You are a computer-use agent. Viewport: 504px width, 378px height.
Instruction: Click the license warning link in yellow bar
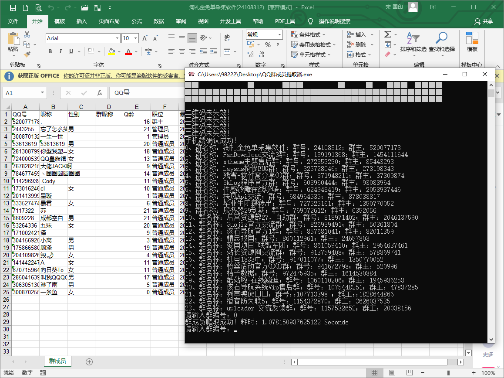pos(124,76)
